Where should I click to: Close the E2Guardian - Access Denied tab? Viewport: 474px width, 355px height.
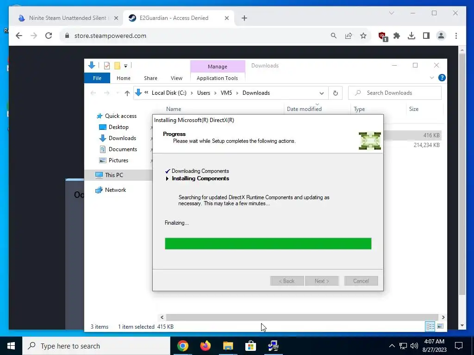227,18
